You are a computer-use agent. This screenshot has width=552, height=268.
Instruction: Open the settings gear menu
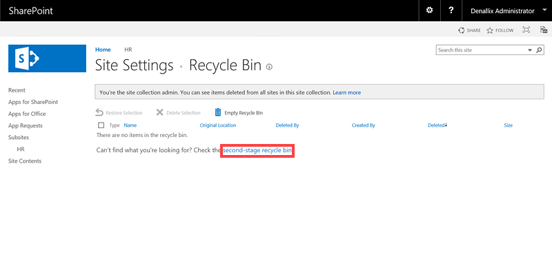429,10
